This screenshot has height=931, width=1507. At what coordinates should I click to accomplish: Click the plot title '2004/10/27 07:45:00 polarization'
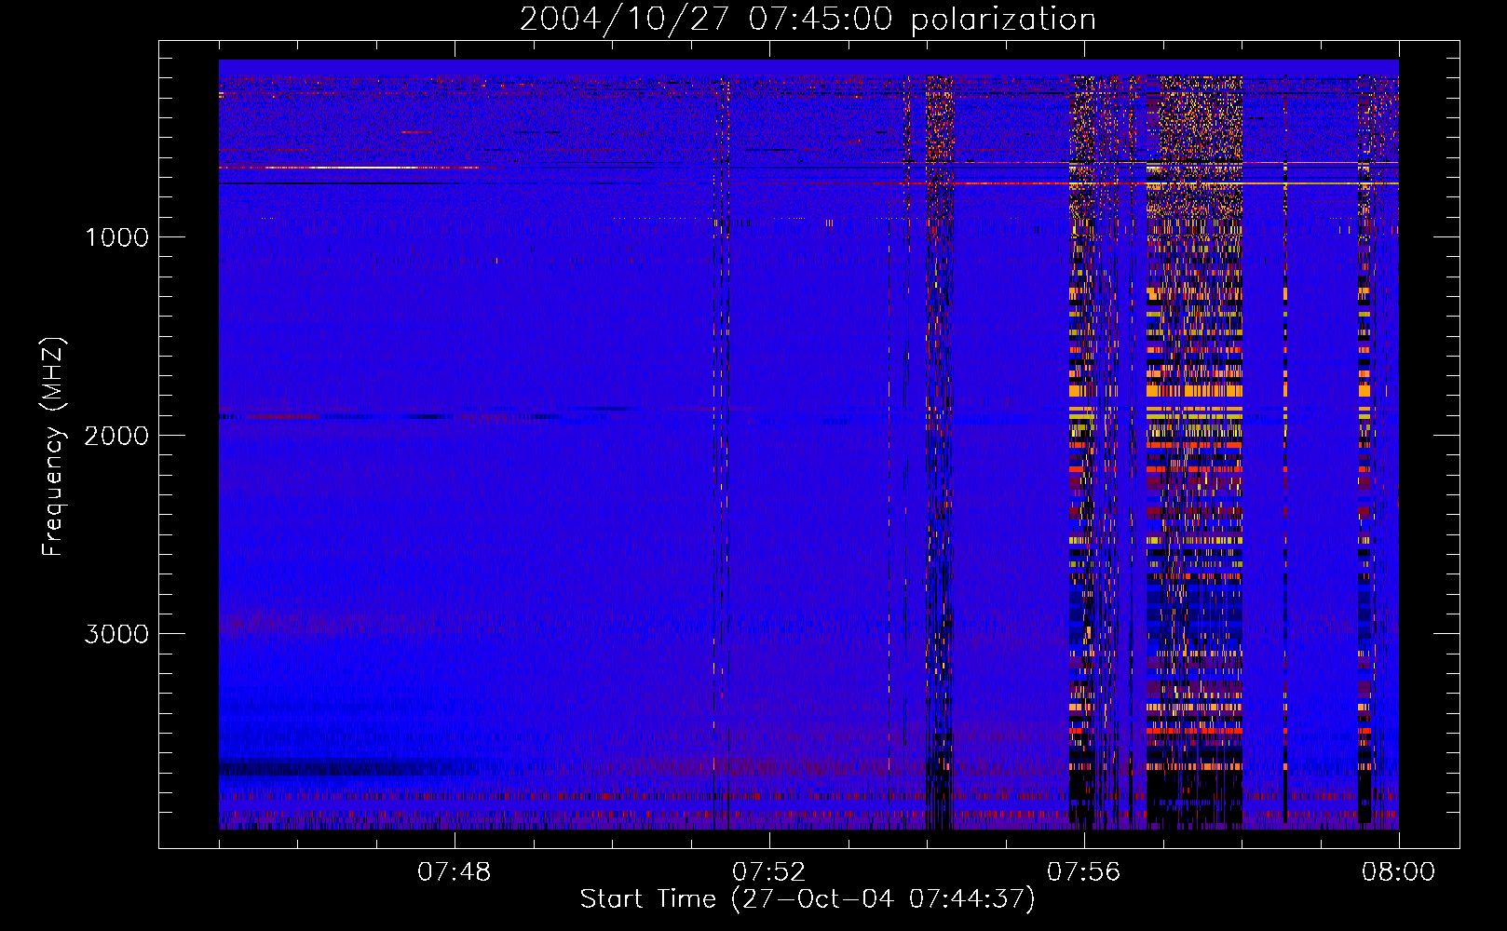808,20
